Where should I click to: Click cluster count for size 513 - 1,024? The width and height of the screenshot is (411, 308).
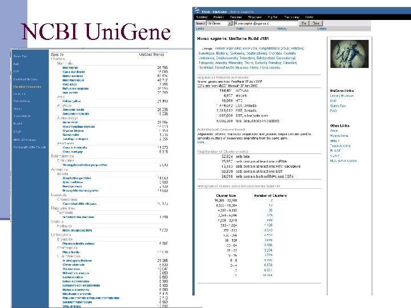(x=268, y=225)
